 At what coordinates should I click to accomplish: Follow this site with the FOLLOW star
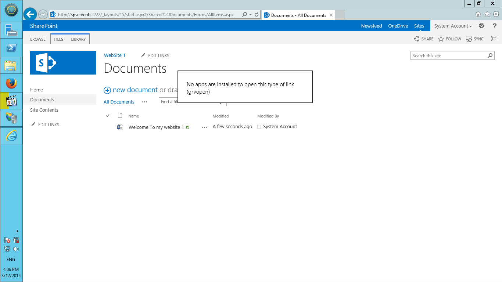[449, 39]
